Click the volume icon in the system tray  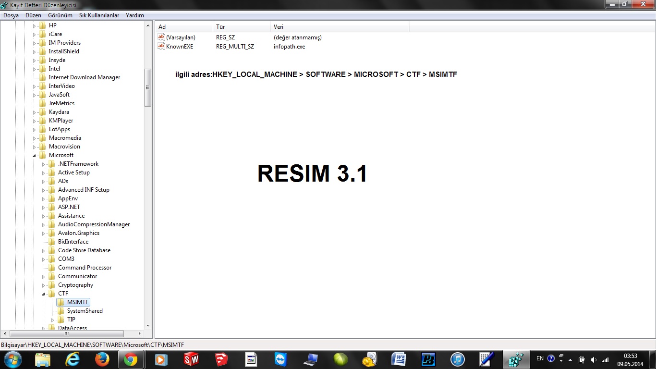tap(594, 359)
